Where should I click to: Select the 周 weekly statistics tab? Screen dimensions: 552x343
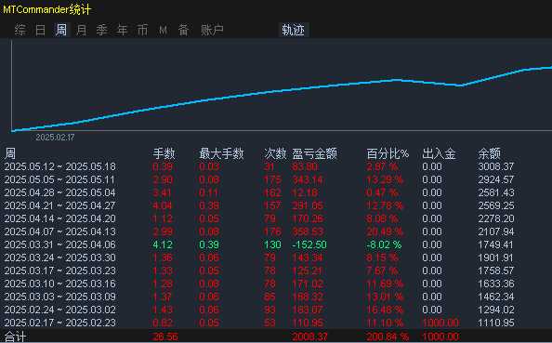click(61, 30)
